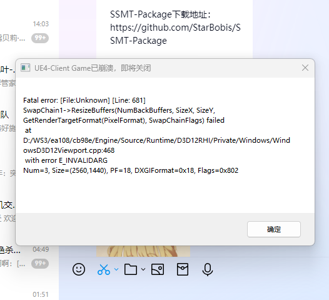The height and width of the screenshot is (300, 329).
Task: Click the 'Fatal error: [File:Unknown]' line
Action: (84, 100)
